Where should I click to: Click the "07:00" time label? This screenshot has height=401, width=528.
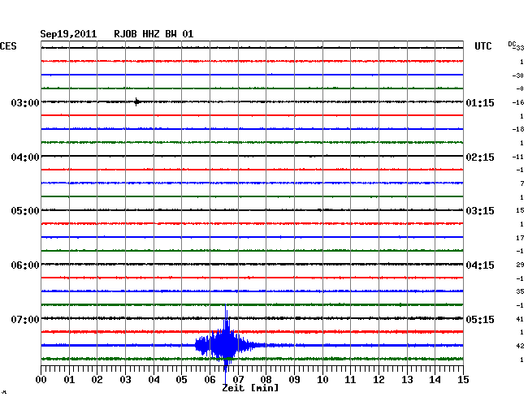click(25, 319)
